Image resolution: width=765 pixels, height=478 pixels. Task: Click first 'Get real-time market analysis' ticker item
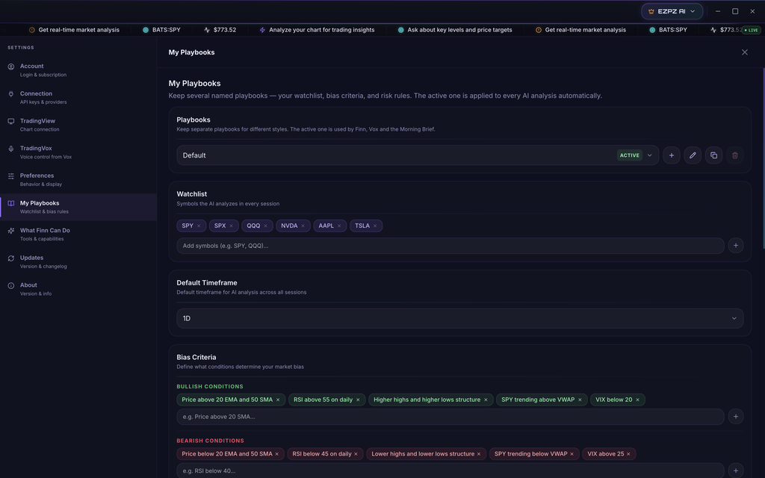click(74, 30)
